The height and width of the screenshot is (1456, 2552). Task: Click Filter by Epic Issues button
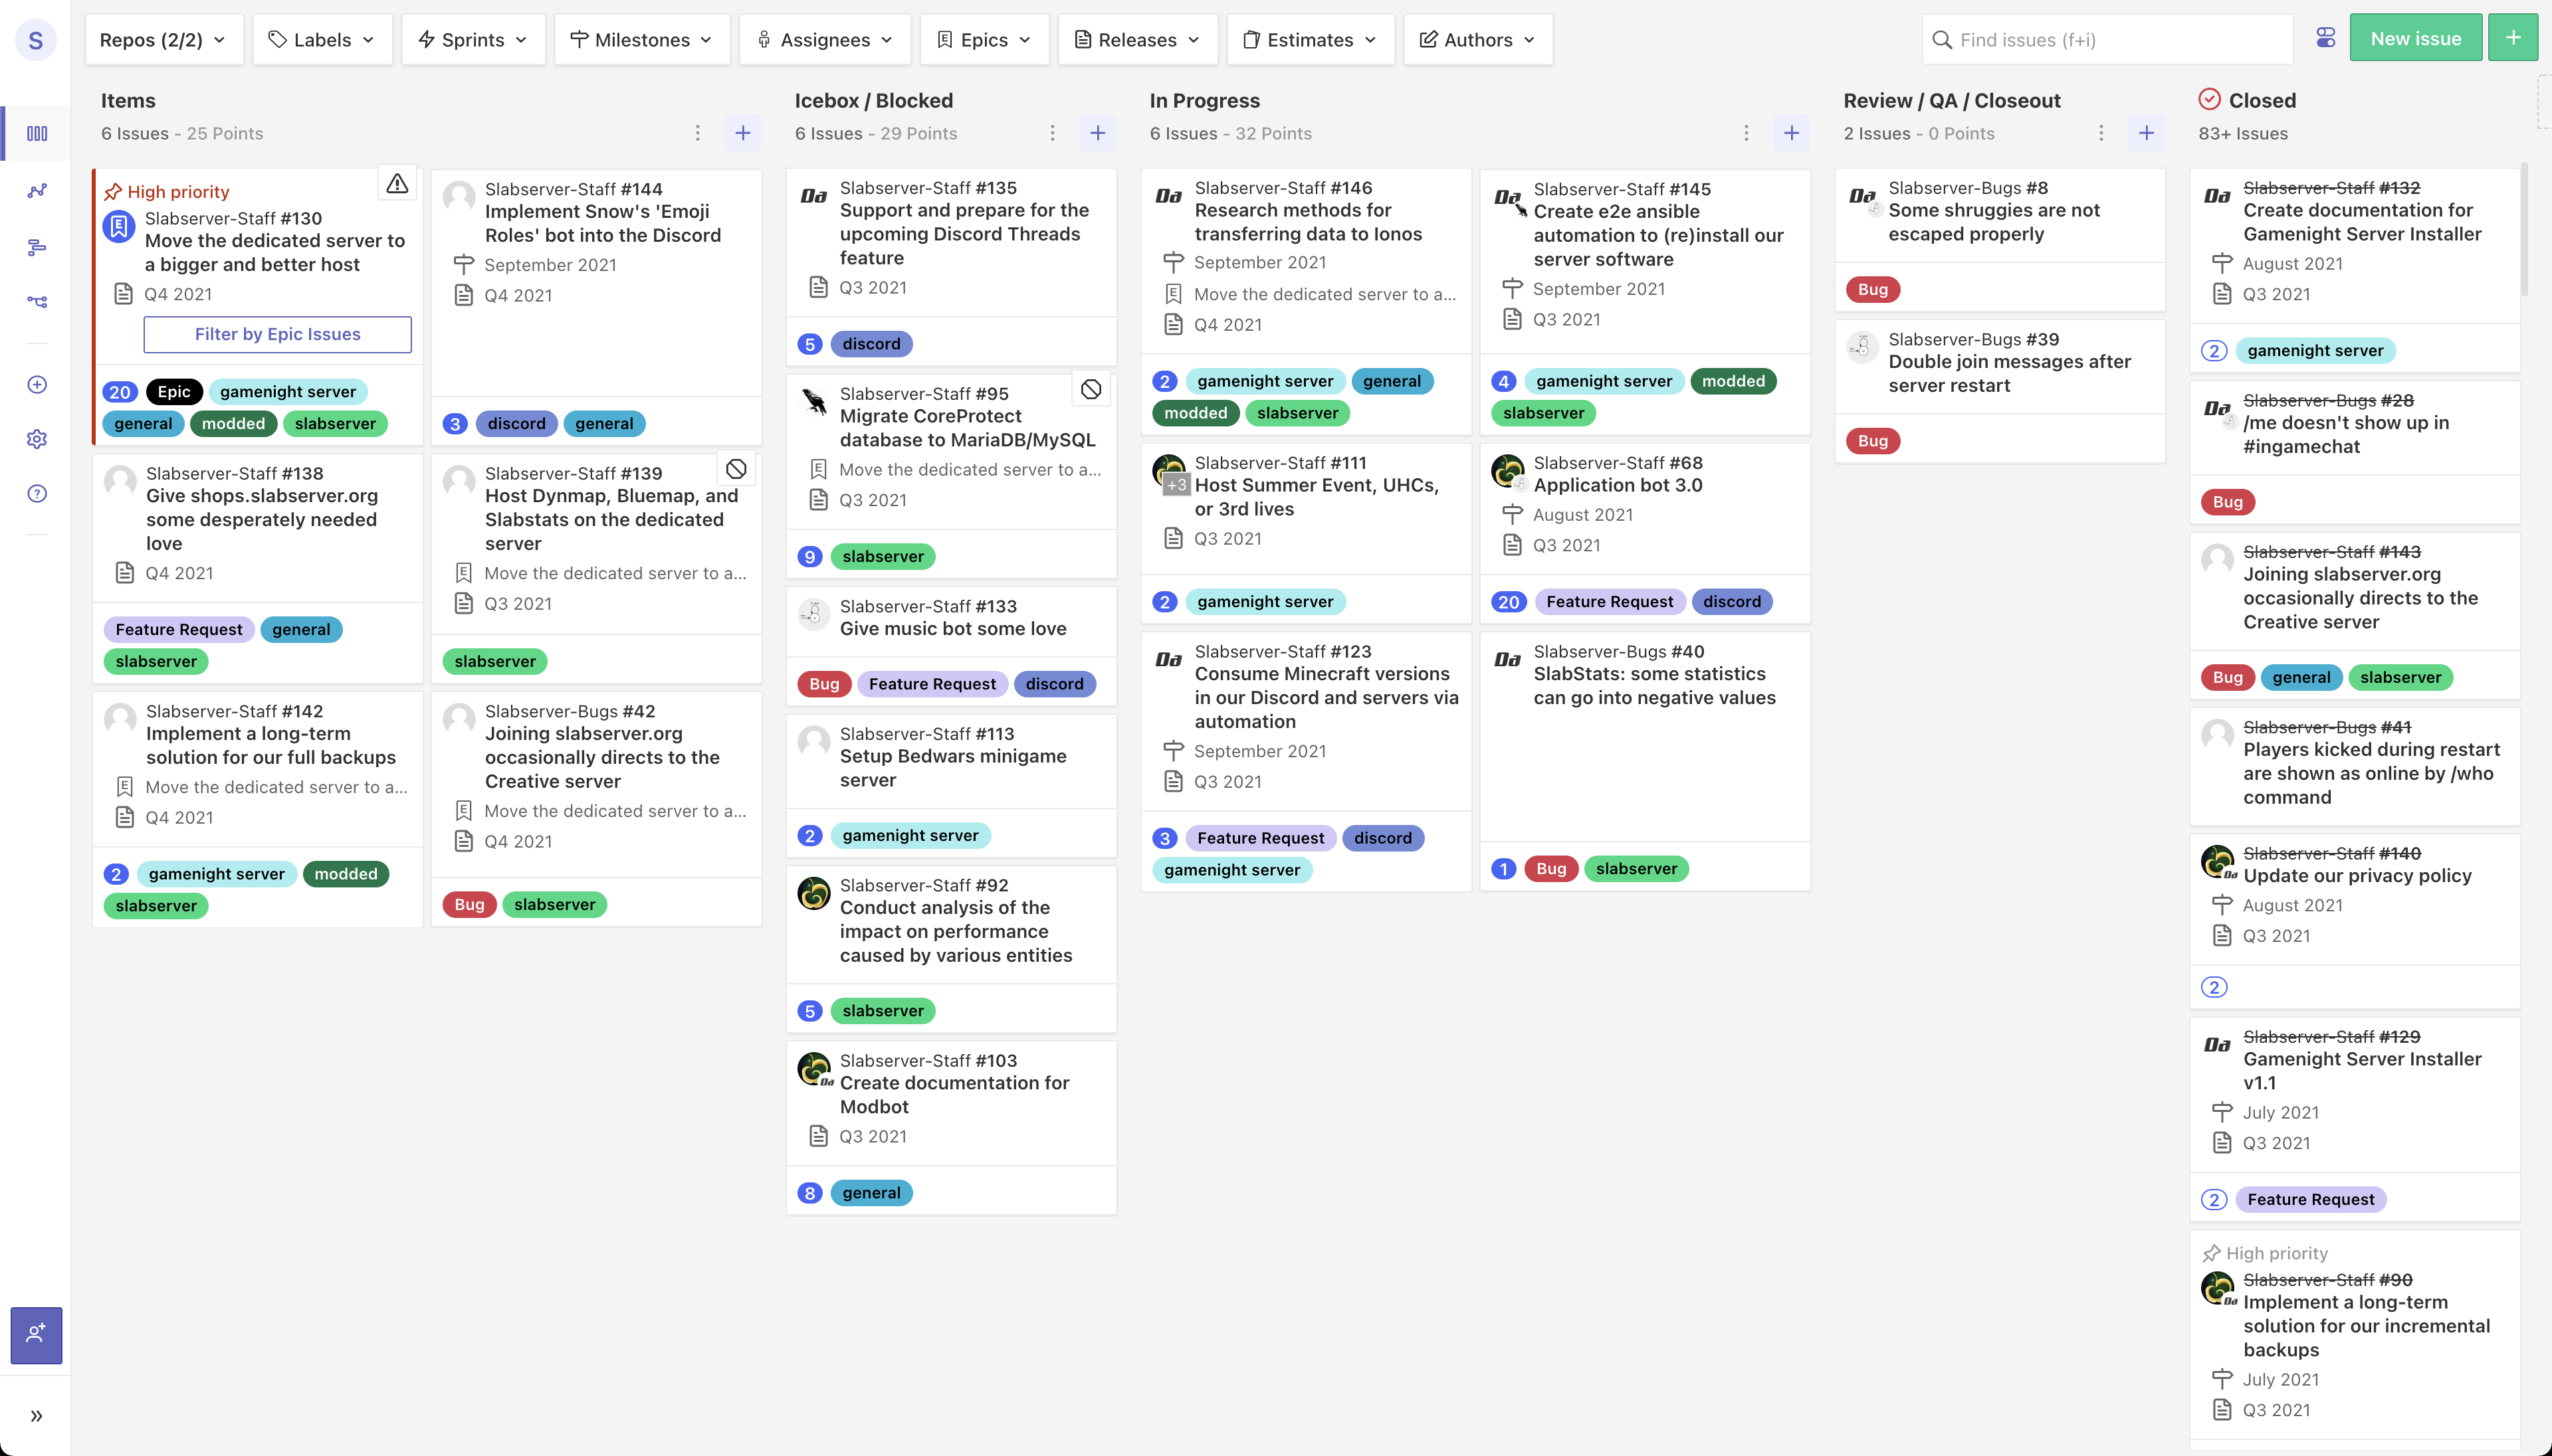point(277,334)
